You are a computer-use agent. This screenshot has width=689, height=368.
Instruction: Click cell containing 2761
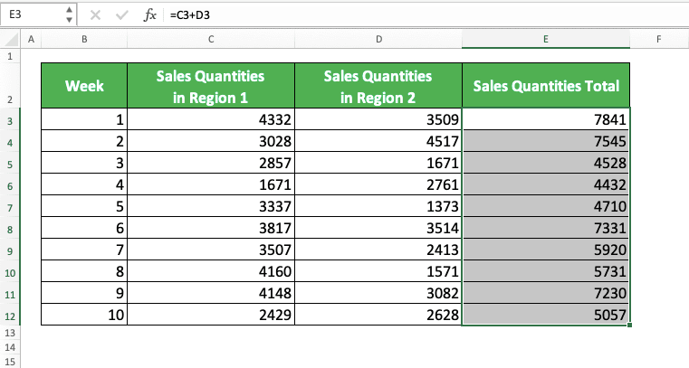[x=378, y=184]
